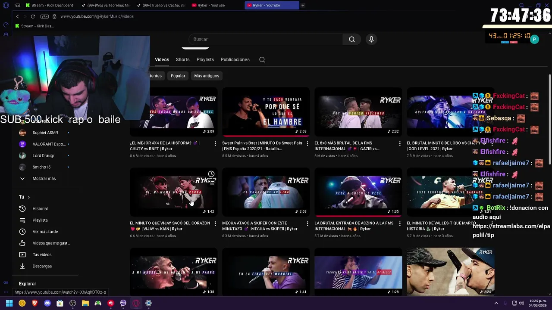Open OBS Studio from taskbar
Viewport: 552px width, 310px height.
pos(72,303)
